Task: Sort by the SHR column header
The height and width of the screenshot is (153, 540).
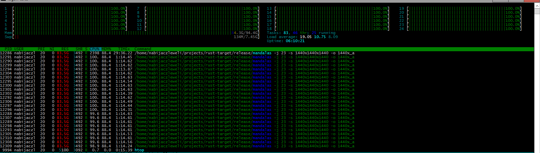Action: coord(79,49)
